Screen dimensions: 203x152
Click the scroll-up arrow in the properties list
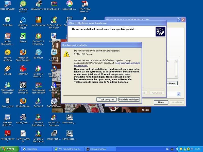click(176, 61)
